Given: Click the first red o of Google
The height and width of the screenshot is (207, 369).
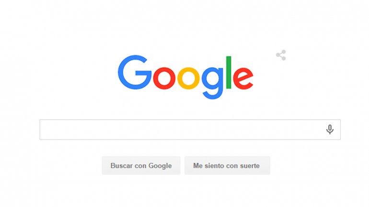Looking at the screenshot, I should [x=164, y=78].
